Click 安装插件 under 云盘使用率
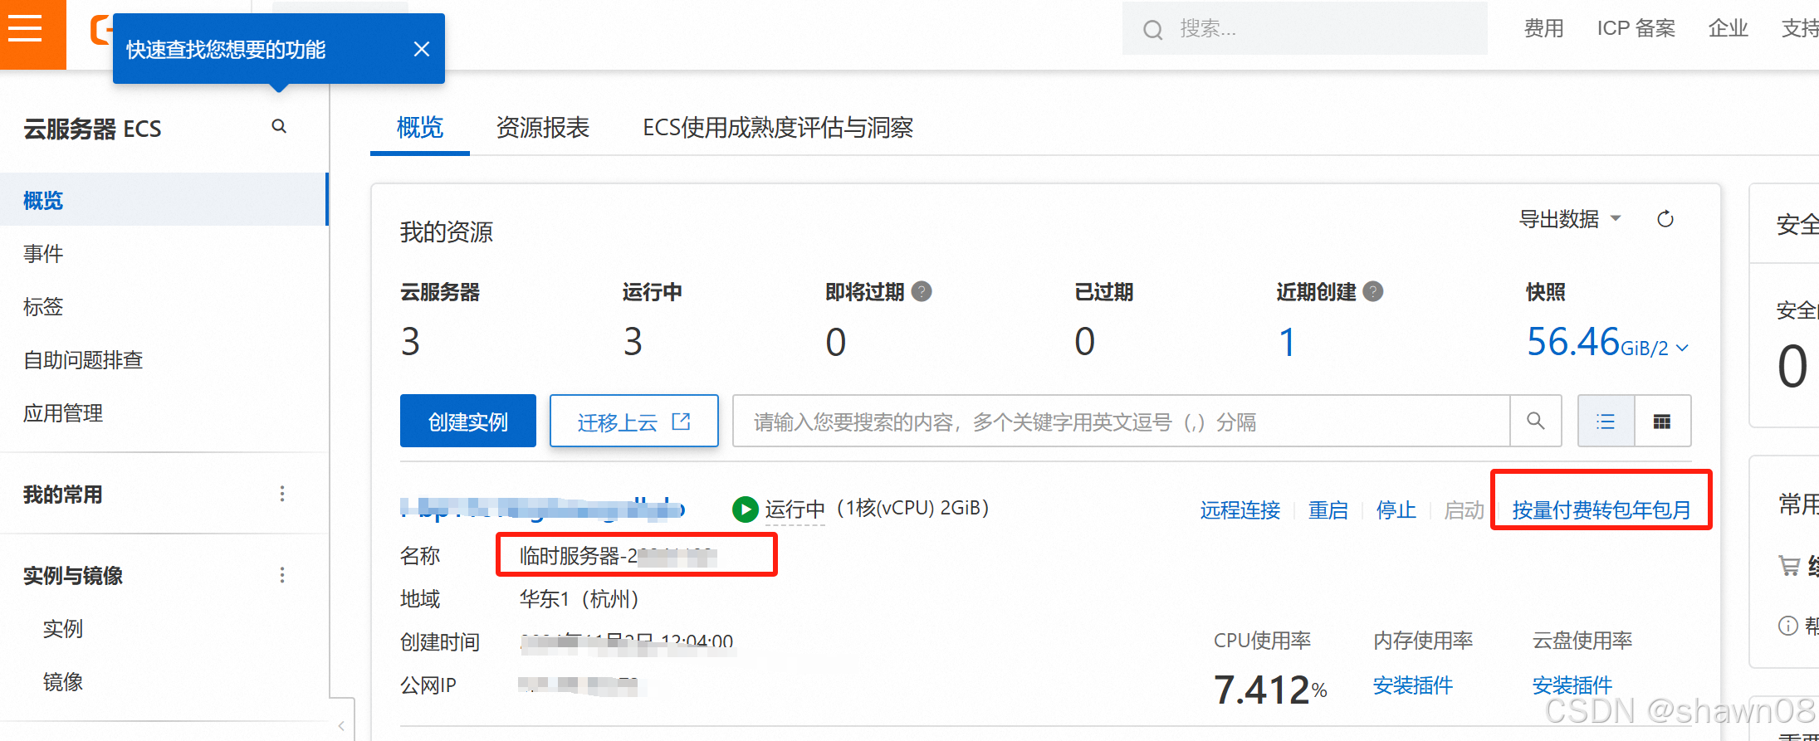 pyautogui.click(x=1572, y=685)
